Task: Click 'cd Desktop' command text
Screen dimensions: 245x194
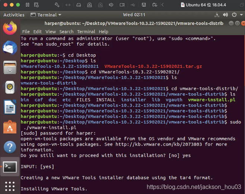Action: pyautogui.click(x=82, y=55)
